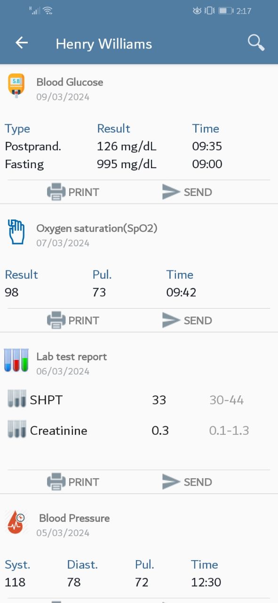Tap the Blood Pressure drop icon
The image size is (278, 603).
[16, 522]
